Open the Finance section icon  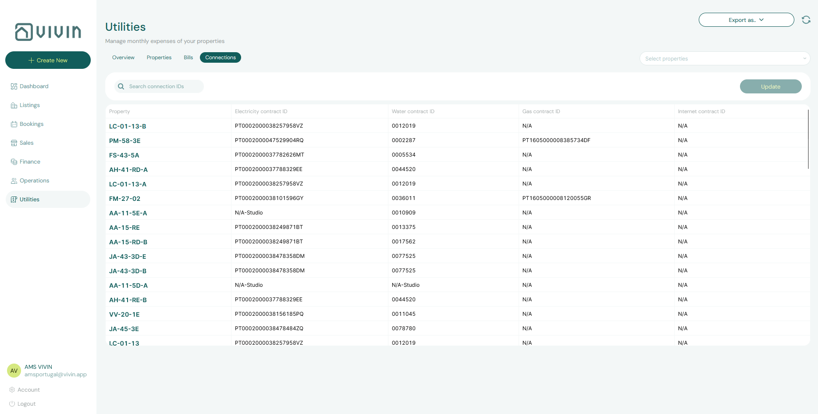pos(14,161)
